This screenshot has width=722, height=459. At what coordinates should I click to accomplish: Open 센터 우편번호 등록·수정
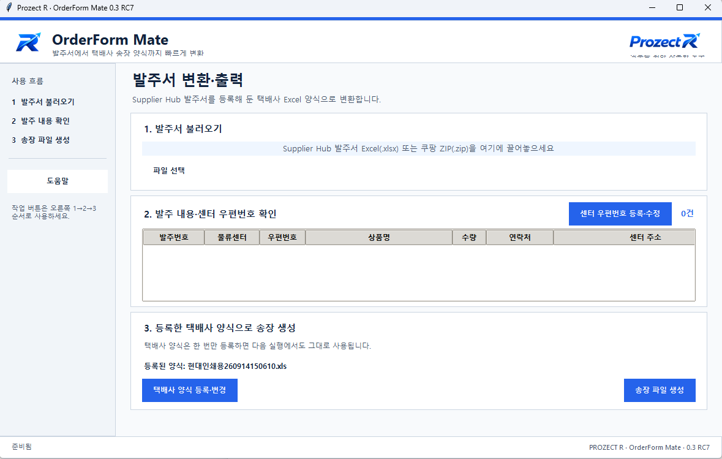tap(620, 214)
